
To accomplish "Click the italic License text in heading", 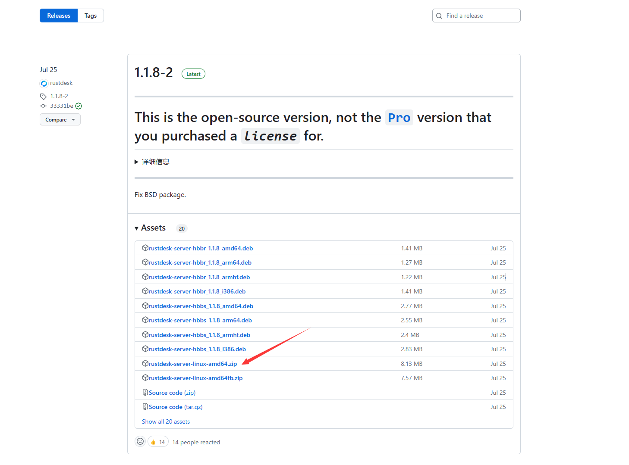I will click(270, 136).
